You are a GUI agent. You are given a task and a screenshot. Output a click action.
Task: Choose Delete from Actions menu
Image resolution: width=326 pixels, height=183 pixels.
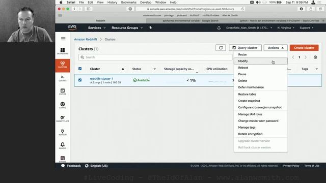[x=261, y=81]
